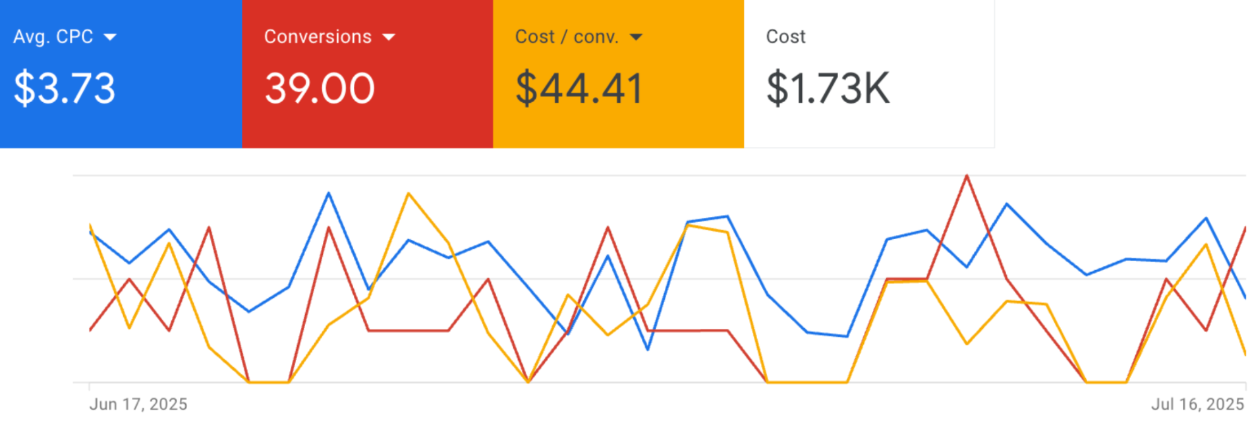1248x427 pixels.
Task: Click the "Avg. CPC" label text
Action: [x=53, y=37]
